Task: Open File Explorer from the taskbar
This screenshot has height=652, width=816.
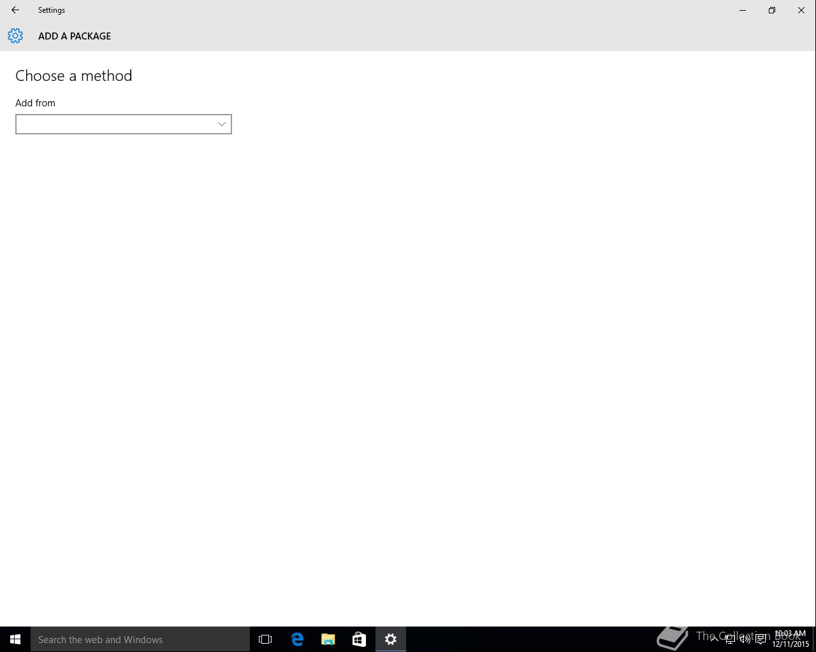Action: pyautogui.click(x=328, y=639)
